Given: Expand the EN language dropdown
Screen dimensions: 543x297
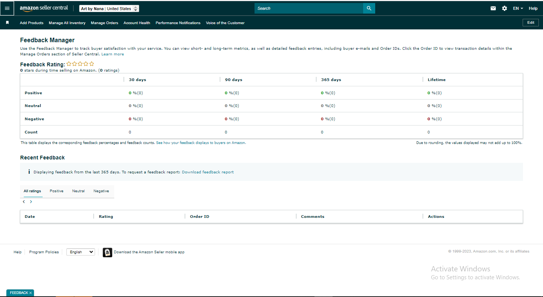Looking at the screenshot, I should pyautogui.click(x=518, y=8).
